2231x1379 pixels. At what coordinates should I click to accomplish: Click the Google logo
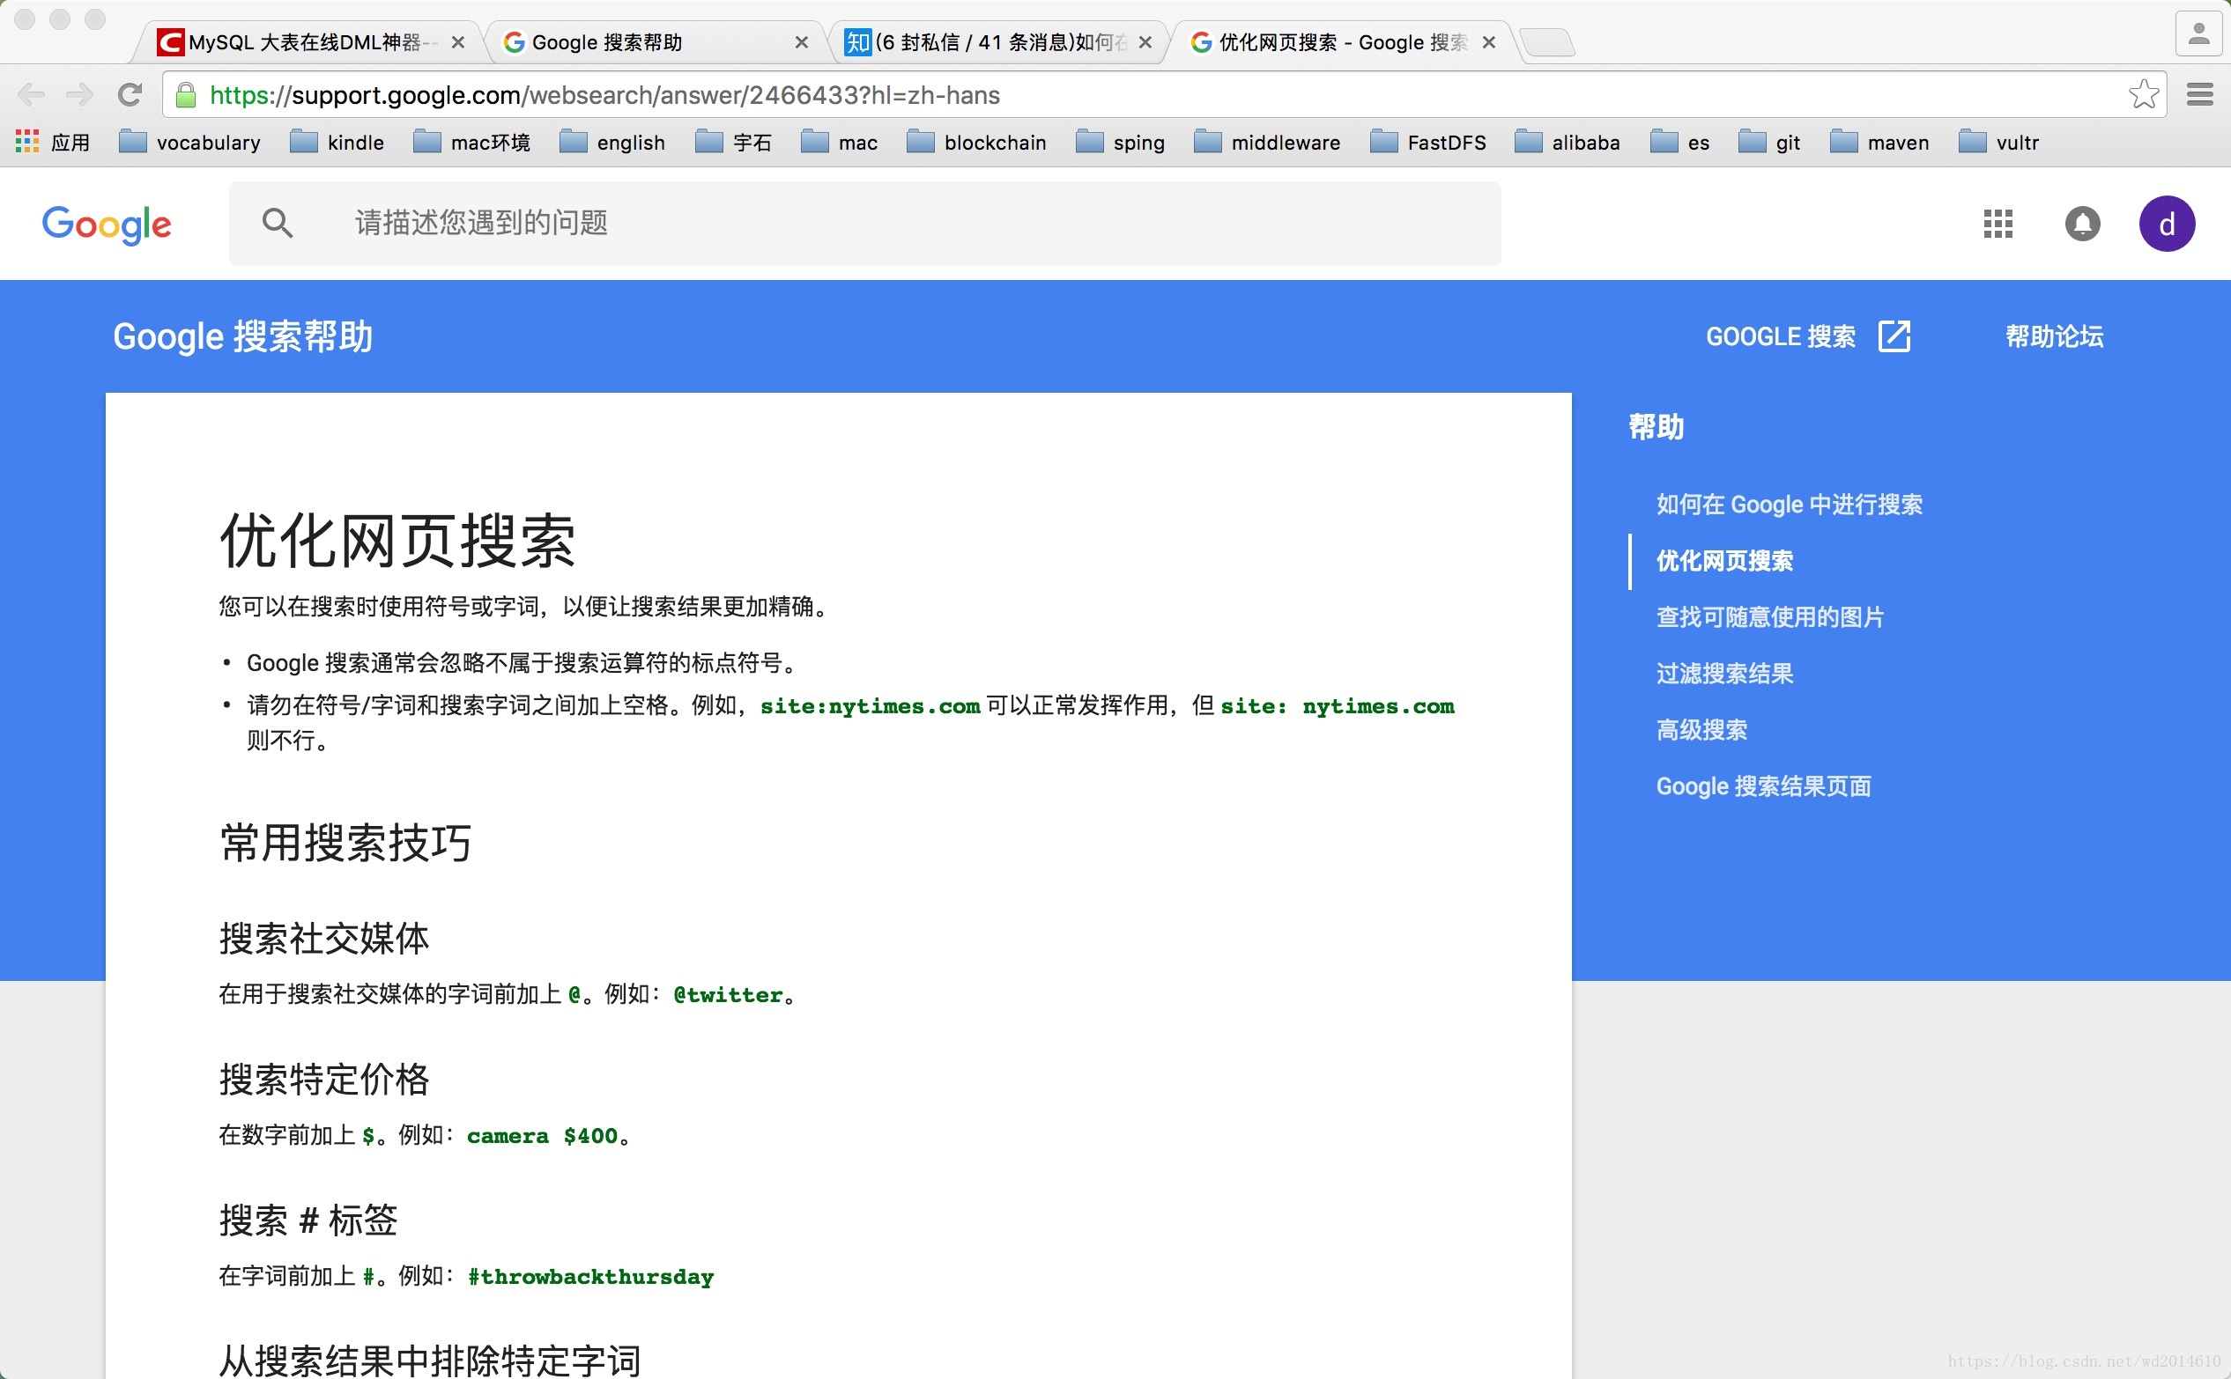tap(107, 225)
